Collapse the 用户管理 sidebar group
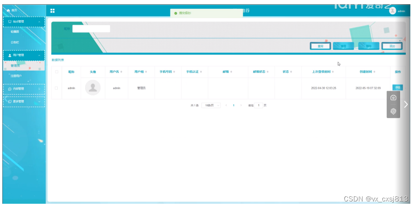Viewport: 415px width, 207px height. pyautogui.click(x=24, y=55)
